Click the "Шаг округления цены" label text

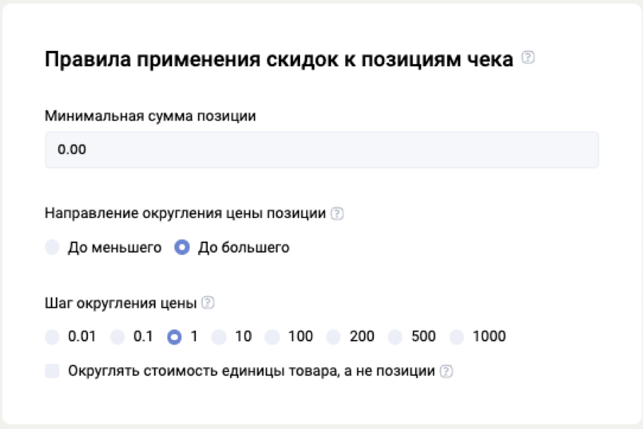coord(121,303)
